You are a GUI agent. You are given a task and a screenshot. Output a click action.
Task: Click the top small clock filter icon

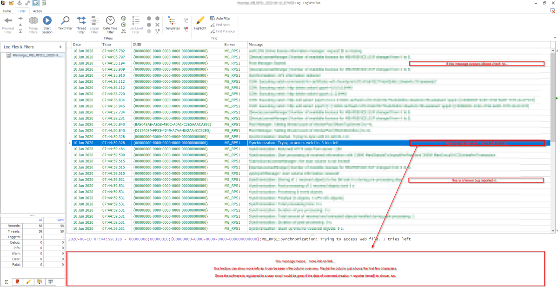[x=123, y=18]
